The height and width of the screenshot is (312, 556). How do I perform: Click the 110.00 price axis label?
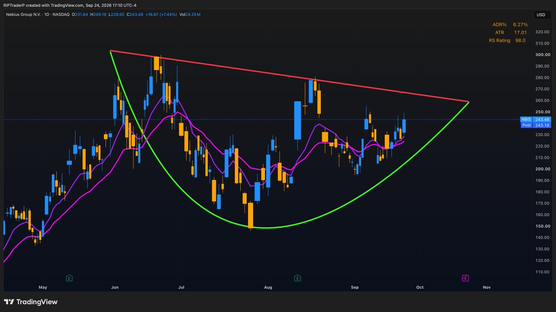tap(542, 272)
